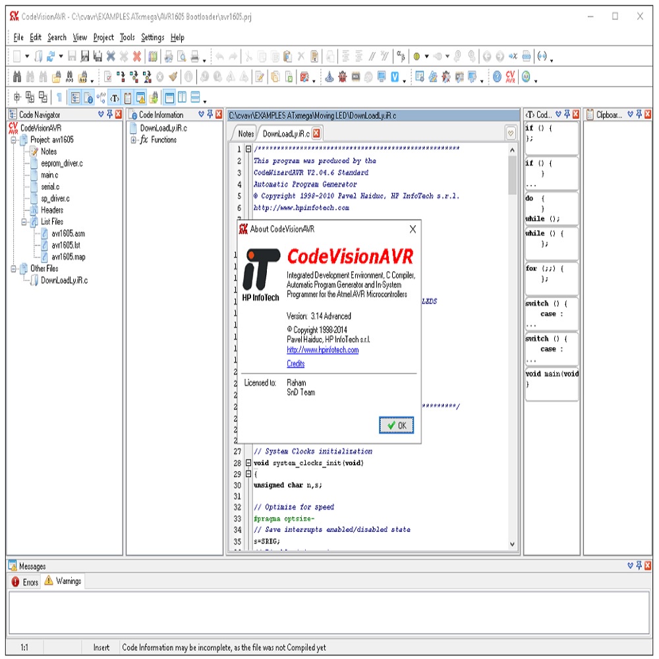The width and height of the screenshot is (659, 659).
Task: Click the New file toolbar icon
Action: point(17,56)
